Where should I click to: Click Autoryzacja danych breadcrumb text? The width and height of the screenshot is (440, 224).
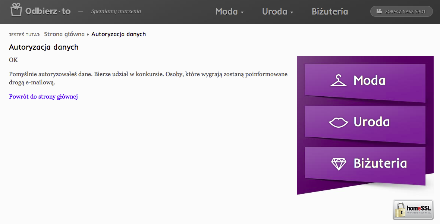[x=119, y=34]
